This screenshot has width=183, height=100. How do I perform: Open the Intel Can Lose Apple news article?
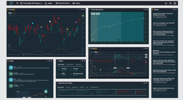click(x=163, y=23)
